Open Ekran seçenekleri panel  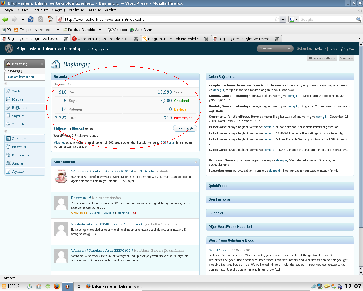[322, 59]
